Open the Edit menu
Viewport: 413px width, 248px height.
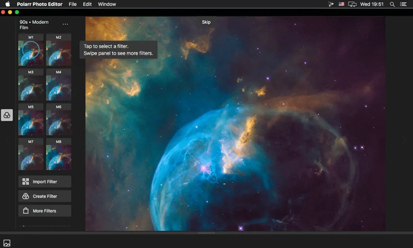(87, 4)
